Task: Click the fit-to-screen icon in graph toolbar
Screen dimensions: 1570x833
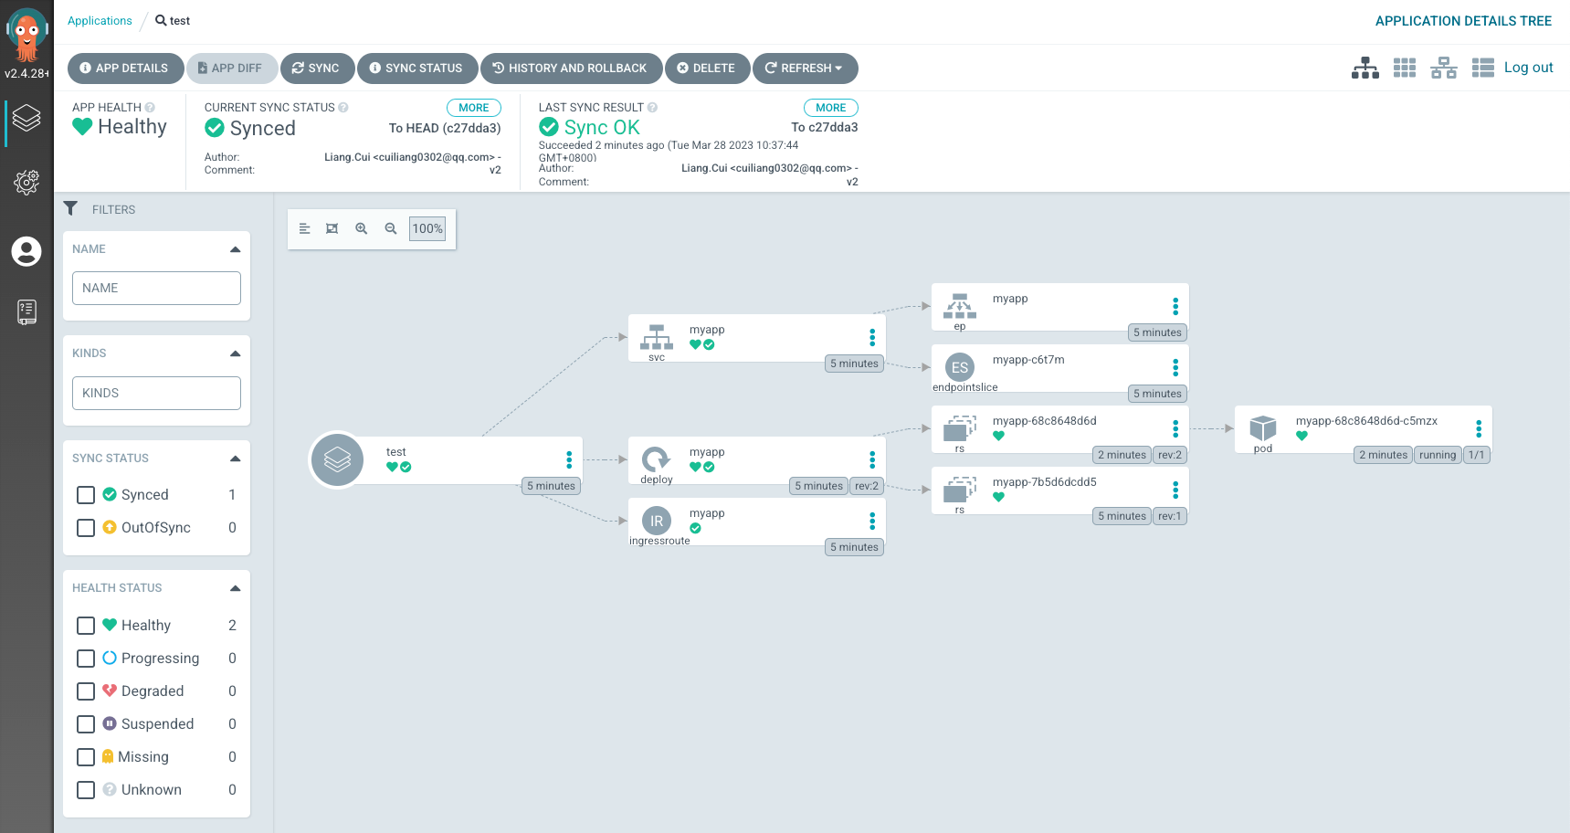Action: [332, 229]
